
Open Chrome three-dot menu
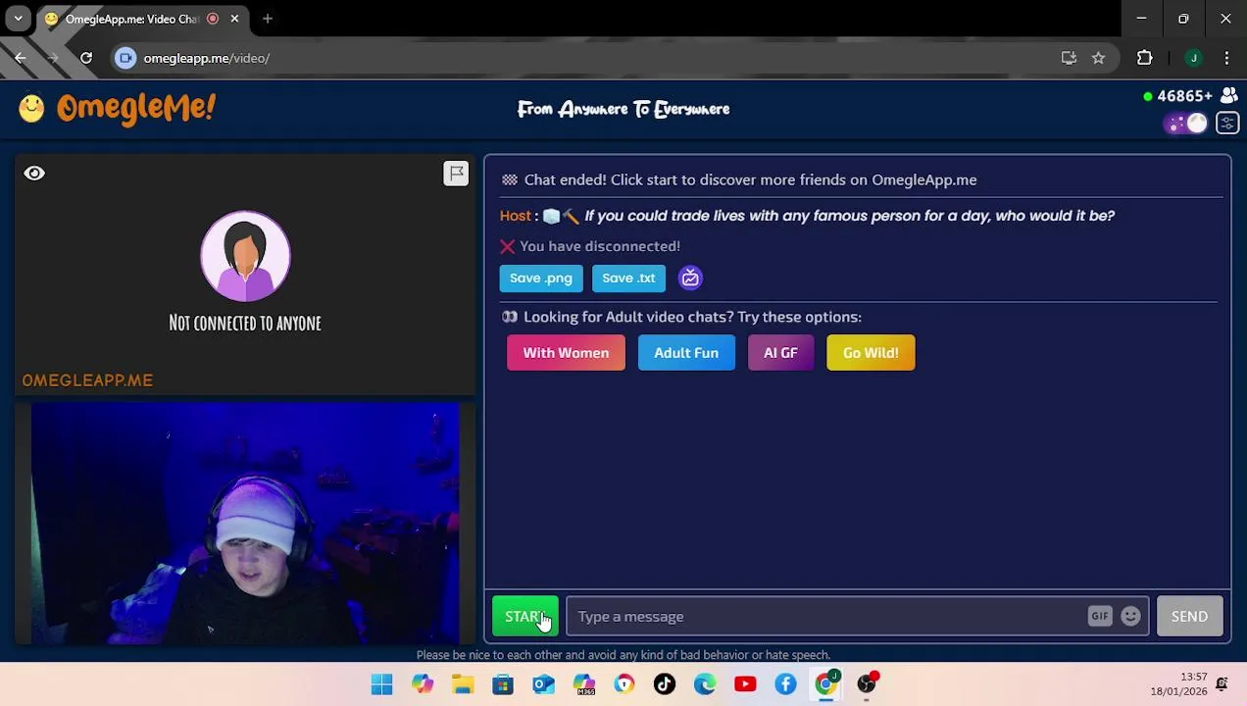(1226, 58)
